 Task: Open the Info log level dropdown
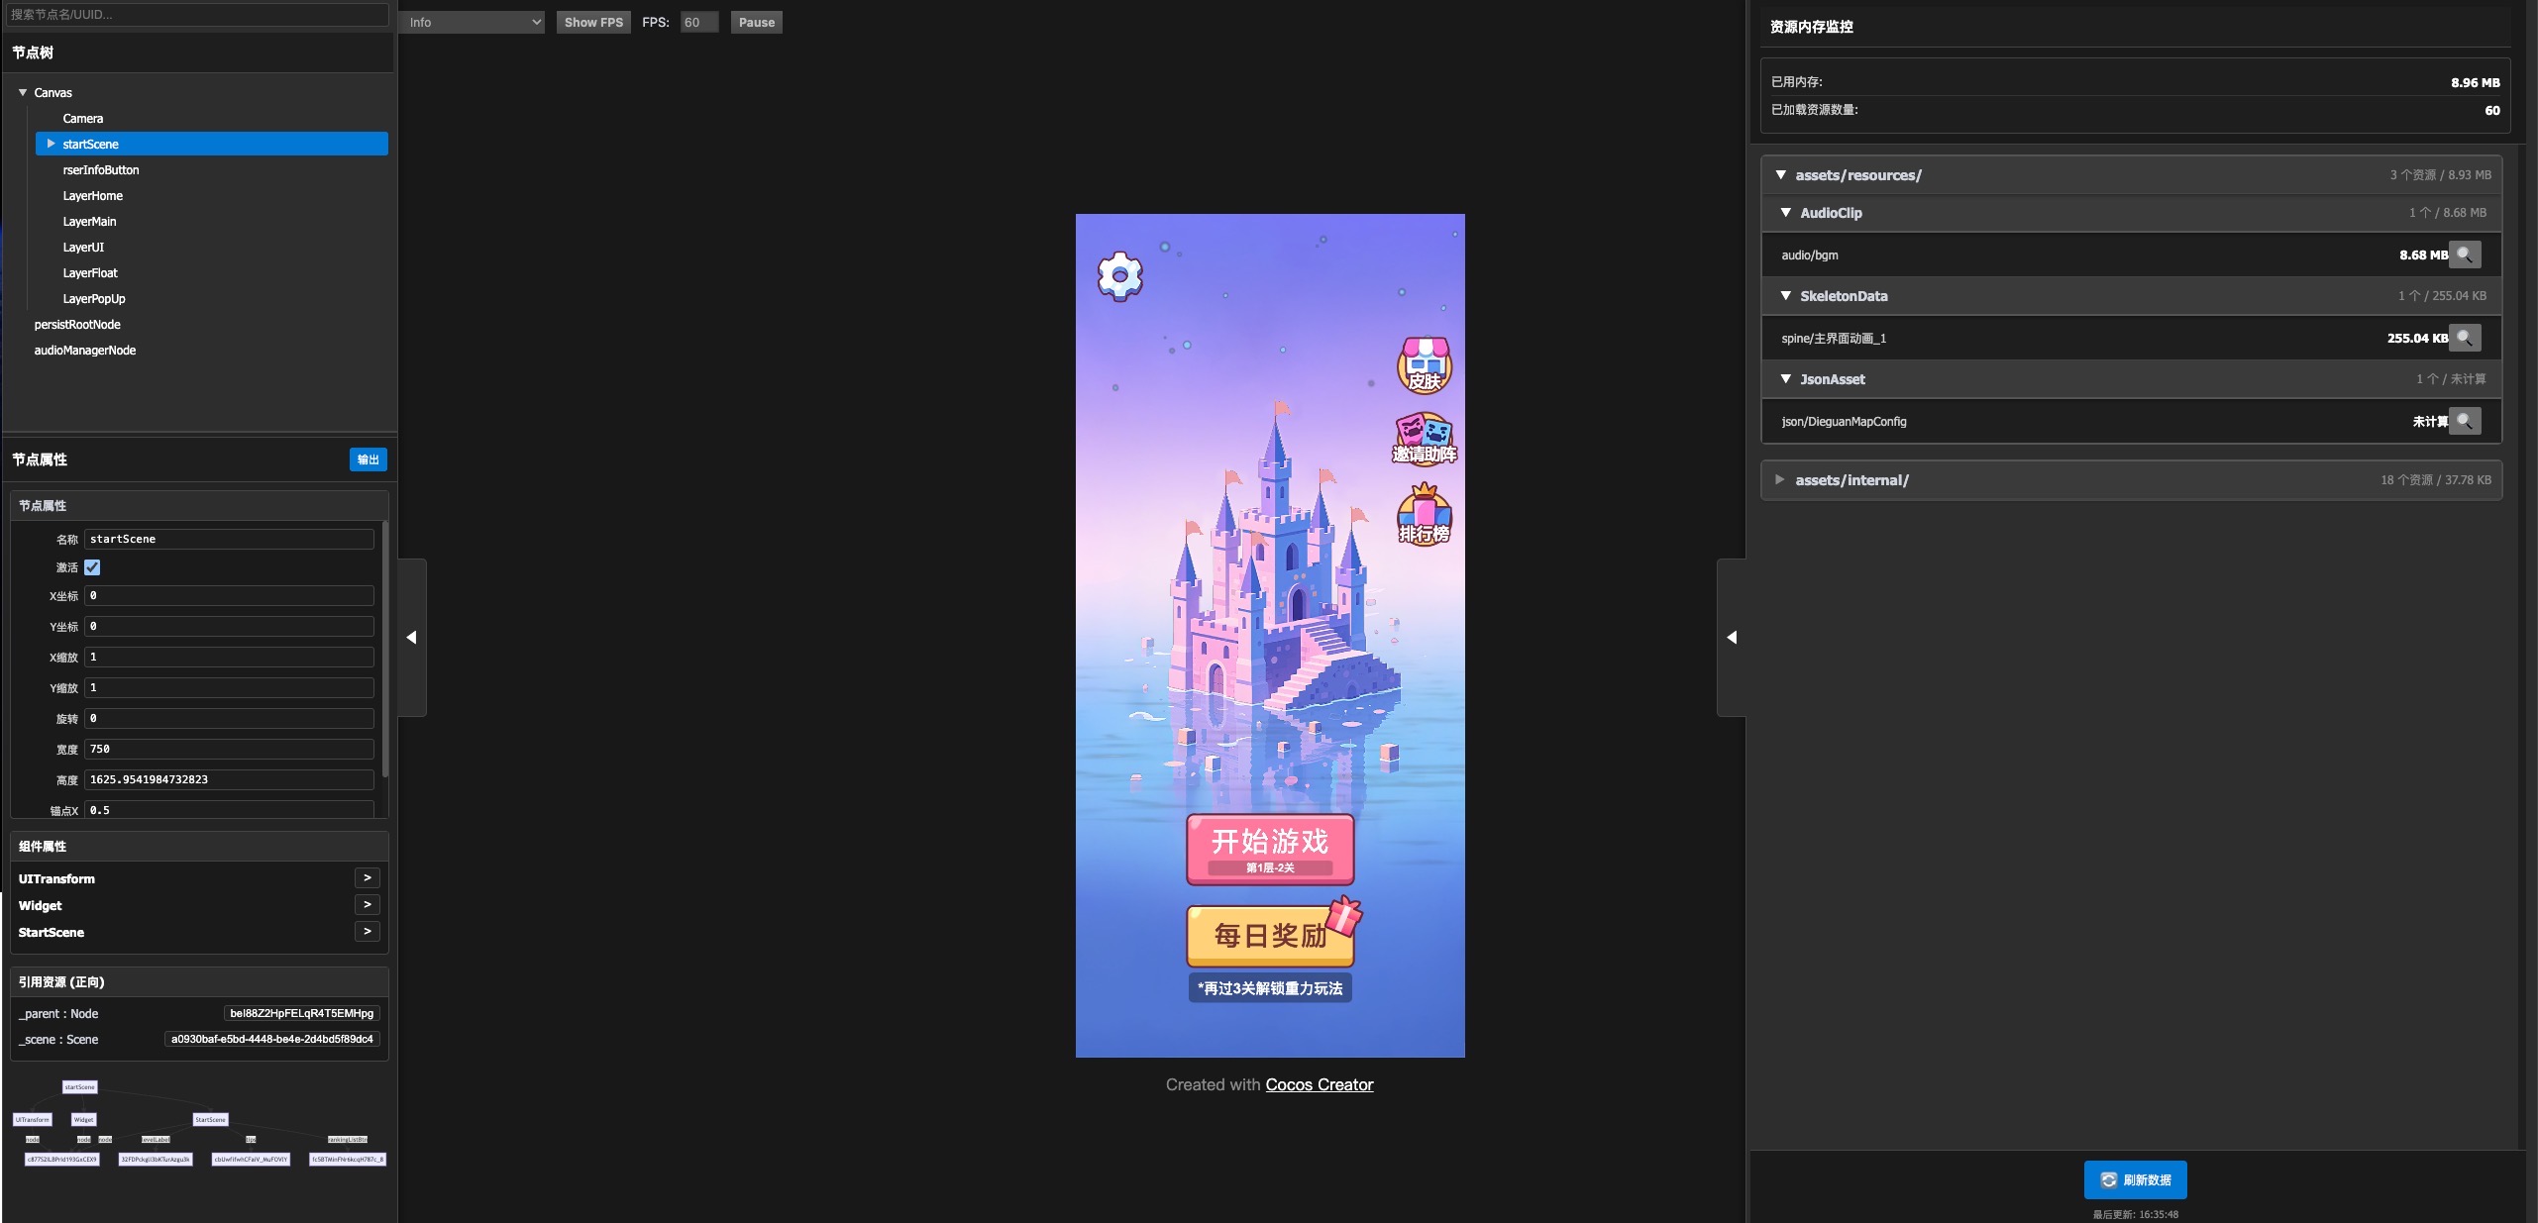click(x=472, y=22)
